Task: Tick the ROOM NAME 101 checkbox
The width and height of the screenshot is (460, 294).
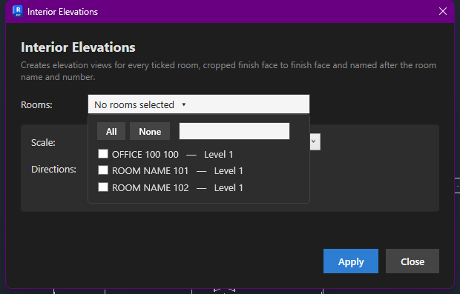Action: 103,170
